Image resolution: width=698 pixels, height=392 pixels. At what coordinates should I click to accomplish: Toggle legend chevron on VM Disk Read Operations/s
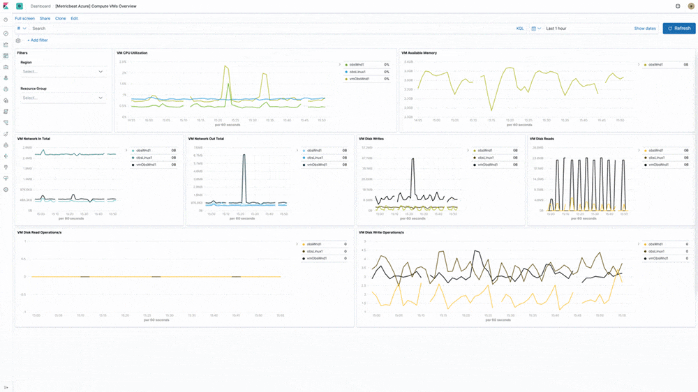[x=297, y=244]
